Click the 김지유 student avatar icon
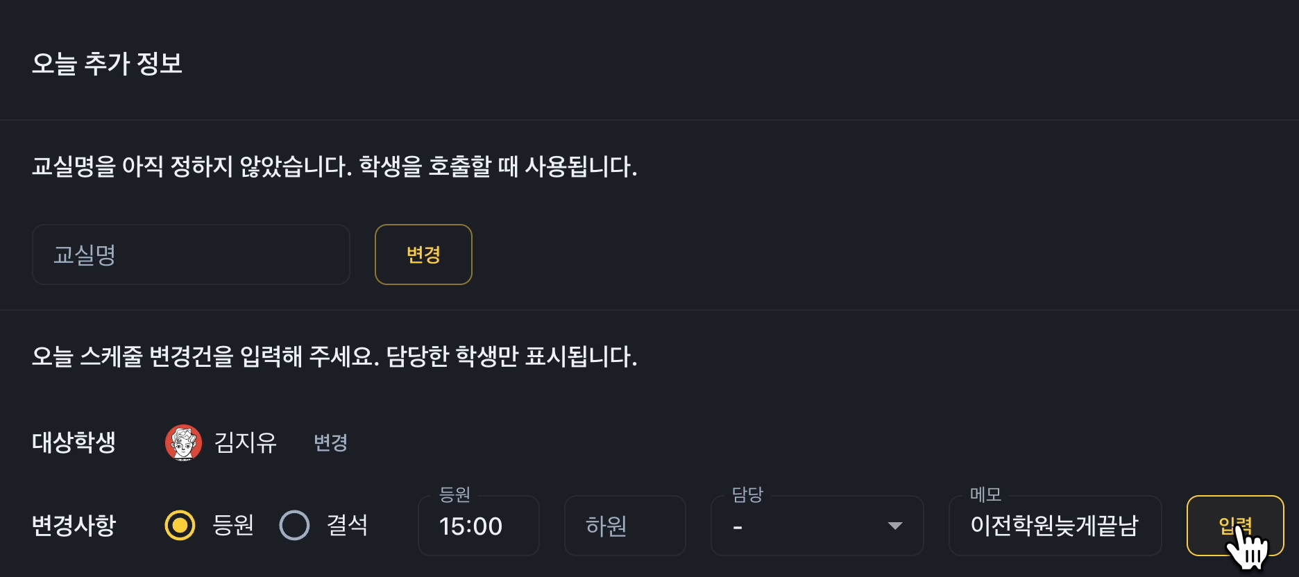This screenshot has width=1299, height=577. 183,442
